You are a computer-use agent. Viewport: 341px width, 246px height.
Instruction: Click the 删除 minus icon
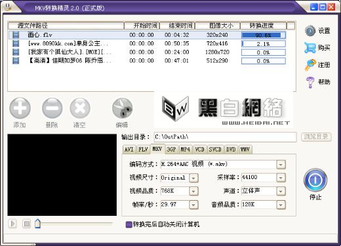(52, 108)
